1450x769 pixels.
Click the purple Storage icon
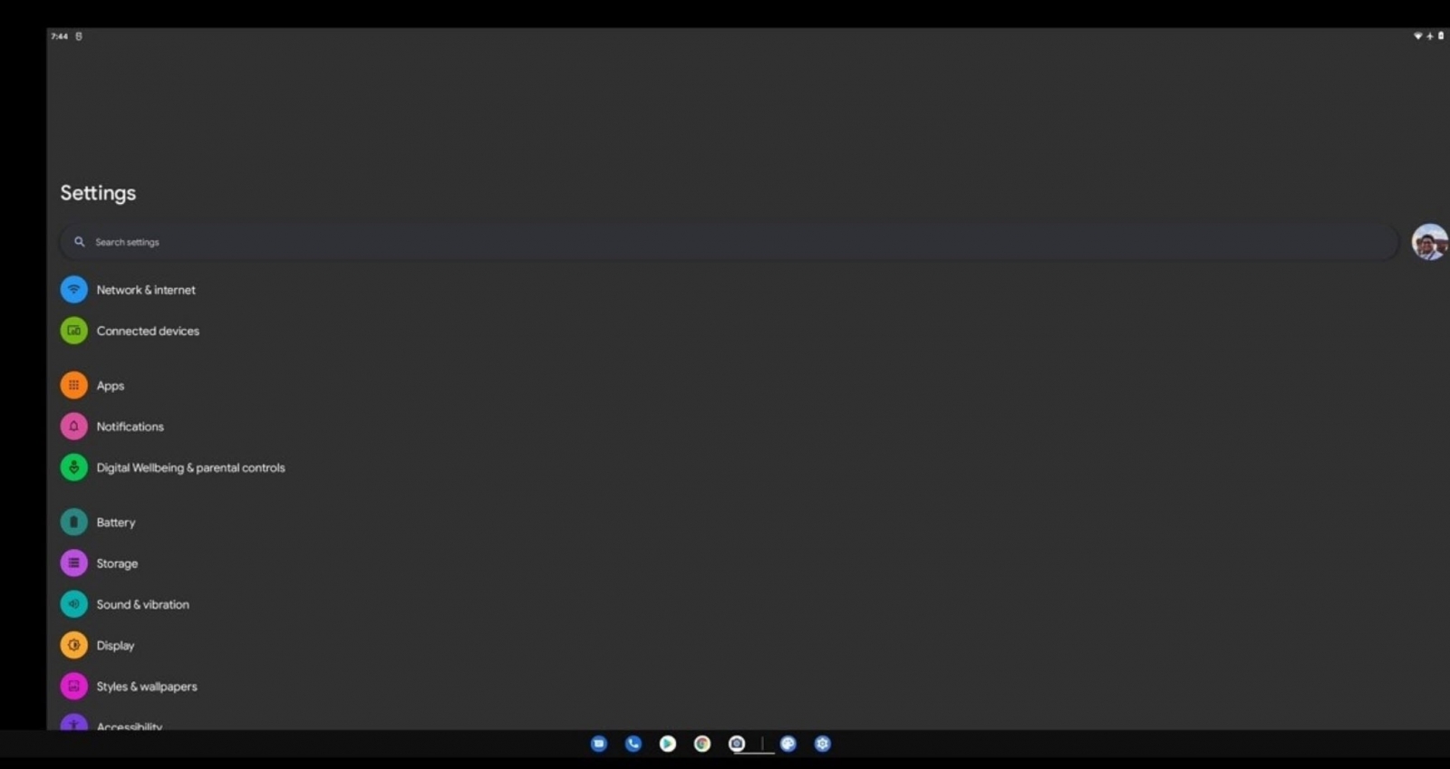click(x=73, y=563)
